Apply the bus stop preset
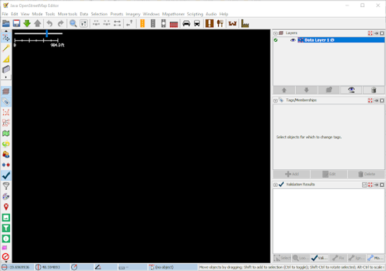This screenshot has width=386, height=271. [x=197, y=24]
